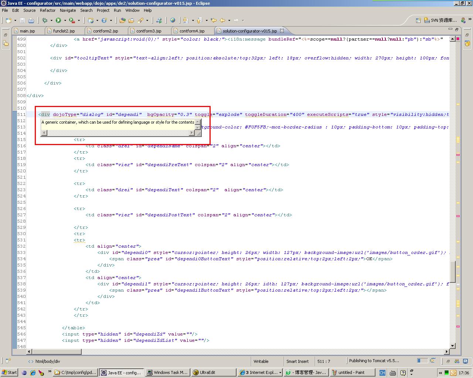Click the New file wizard icon
The image size is (473, 378).
(x=8, y=20)
